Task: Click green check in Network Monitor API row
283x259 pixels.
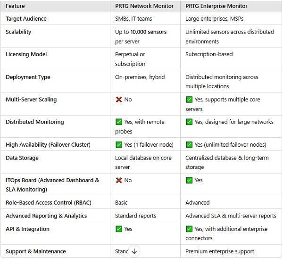Action: (x=119, y=229)
